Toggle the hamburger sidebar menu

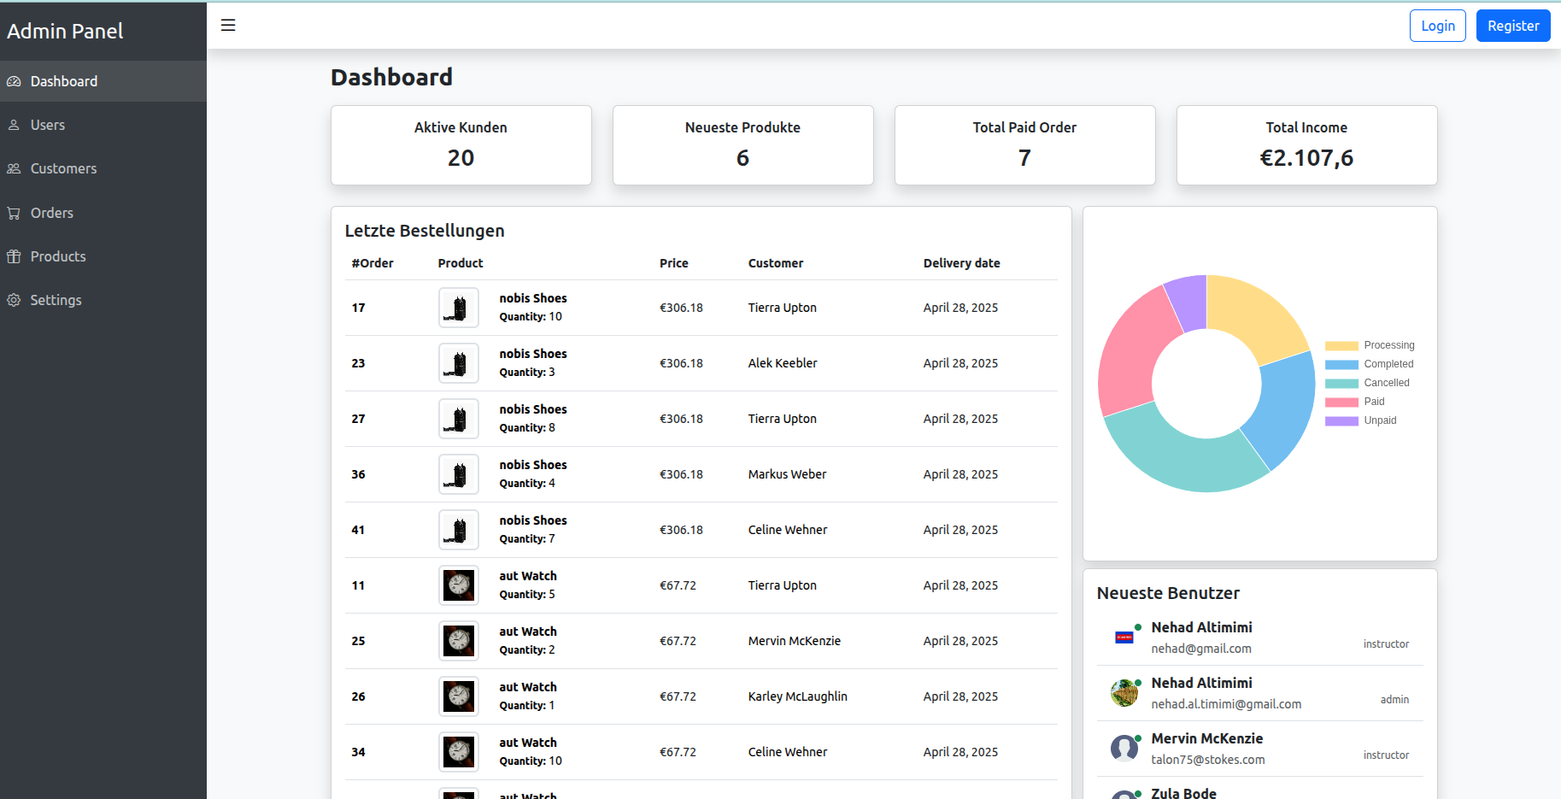click(x=228, y=26)
